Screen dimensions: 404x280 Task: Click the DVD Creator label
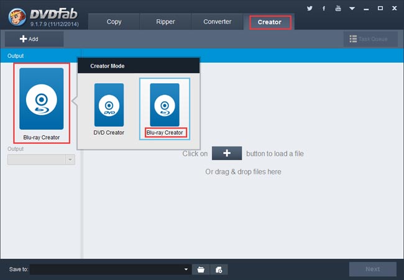point(109,132)
